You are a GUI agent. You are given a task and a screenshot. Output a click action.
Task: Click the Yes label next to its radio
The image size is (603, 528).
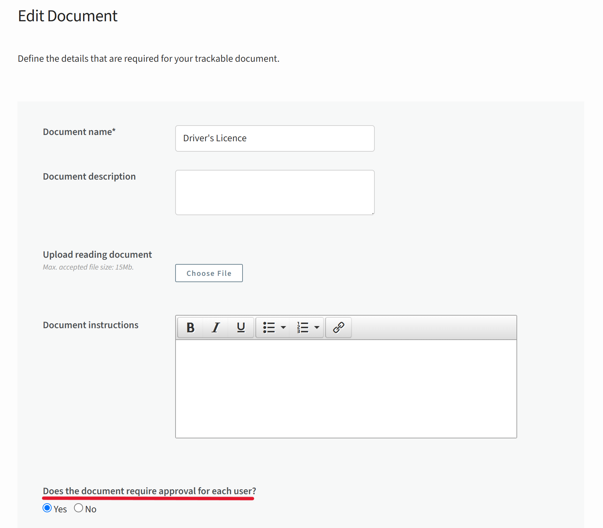60,509
